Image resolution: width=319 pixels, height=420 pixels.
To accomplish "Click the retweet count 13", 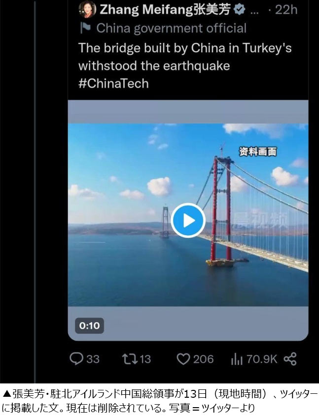I will pyautogui.click(x=145, y=359).
